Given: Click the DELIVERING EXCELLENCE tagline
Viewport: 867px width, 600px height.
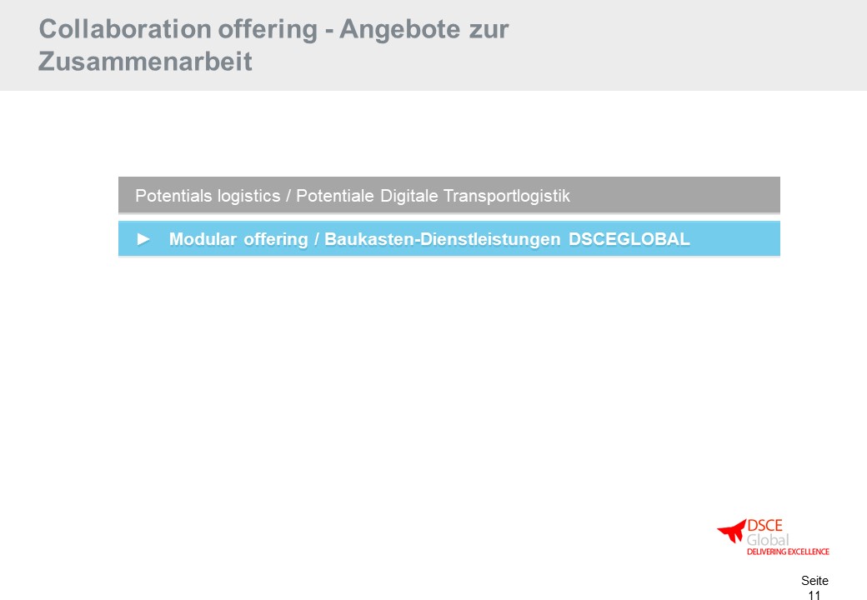Looking at the screenshot, I should coord(788,552).
